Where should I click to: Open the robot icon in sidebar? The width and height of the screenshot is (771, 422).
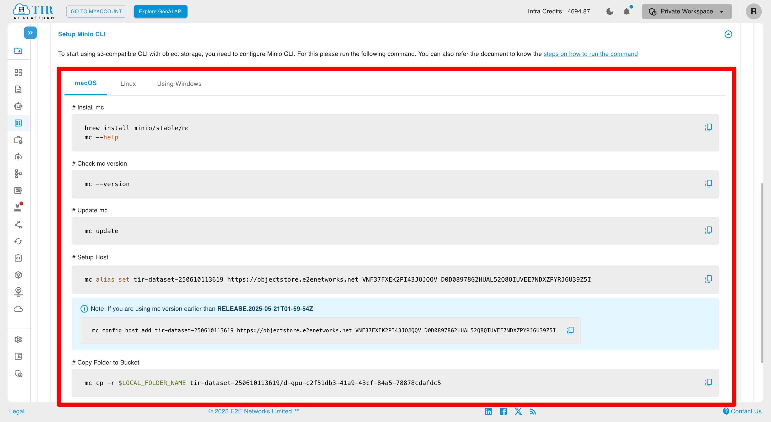18,106
